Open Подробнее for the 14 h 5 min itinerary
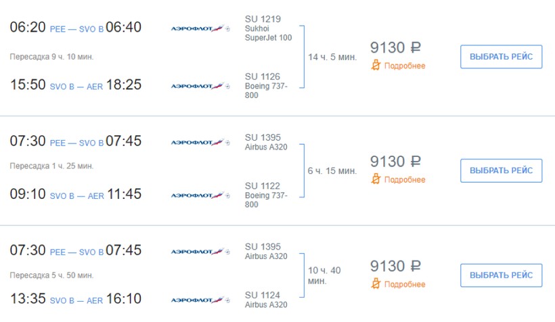Screen dimensions: 555x322 point(405,66)
